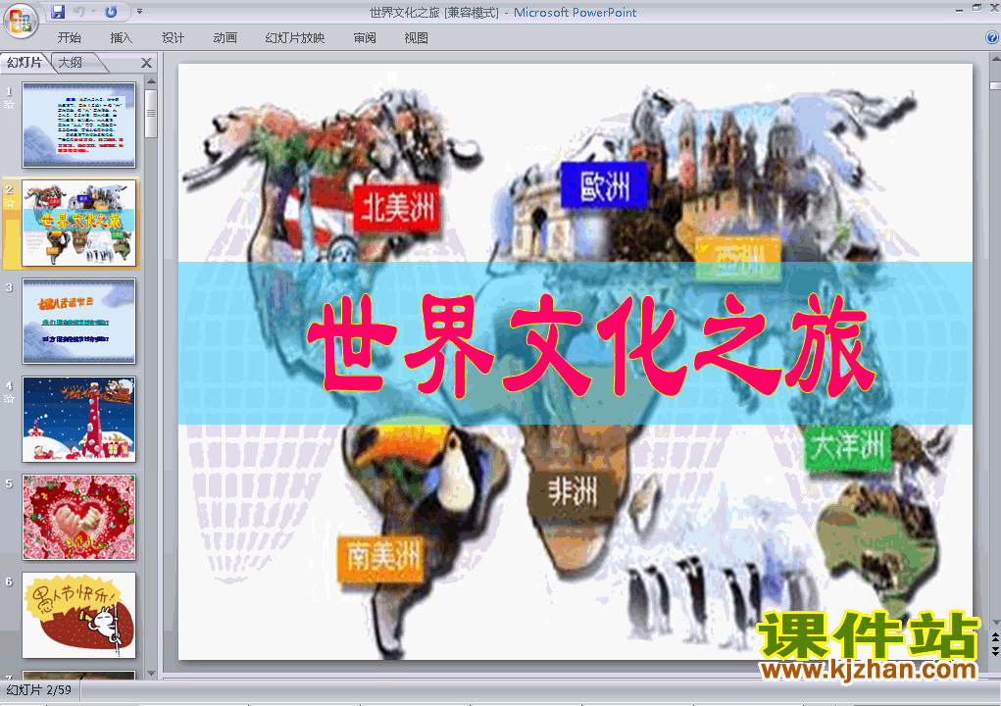The image size is (1001, 706).
Task: Open the 动画 ribbon tab
Action: (x=225, y=37)
